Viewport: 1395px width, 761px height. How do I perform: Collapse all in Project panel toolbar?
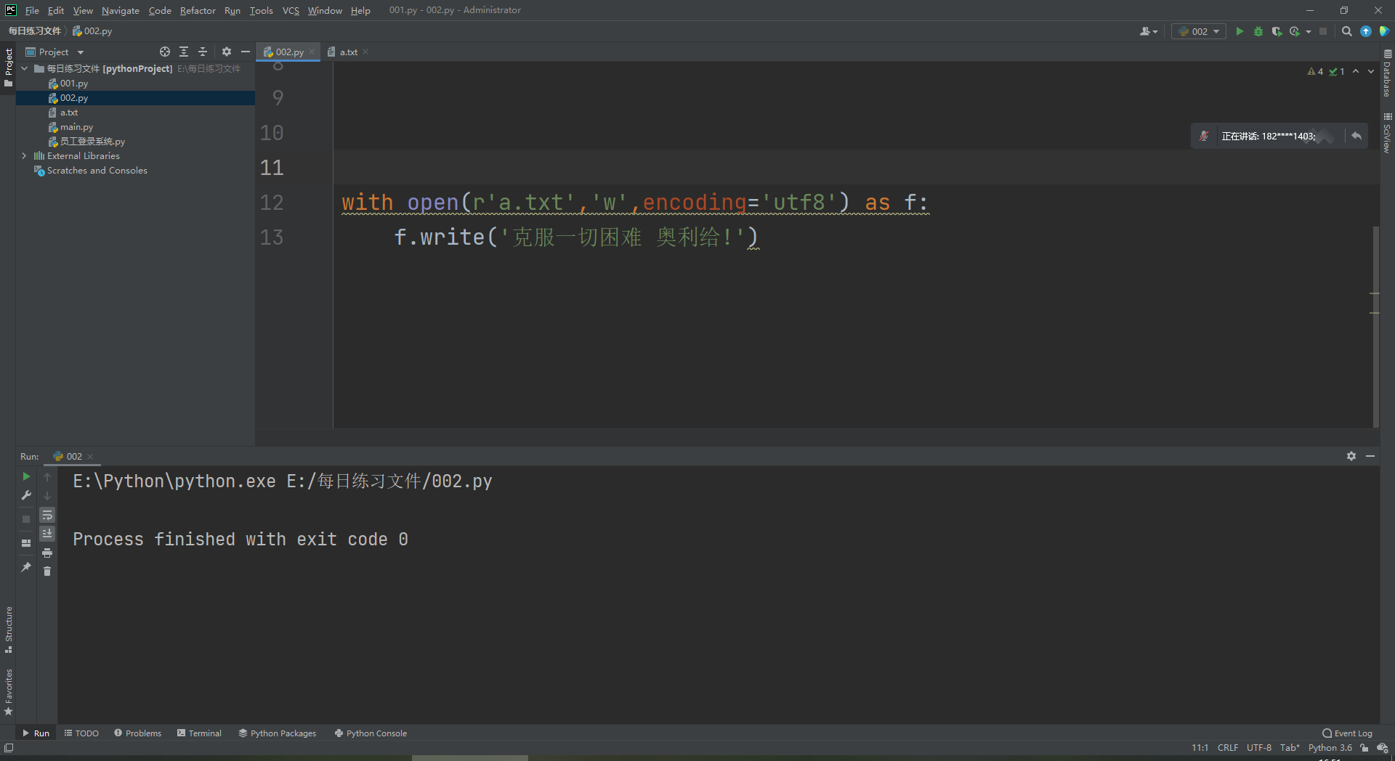coord(203,52)
